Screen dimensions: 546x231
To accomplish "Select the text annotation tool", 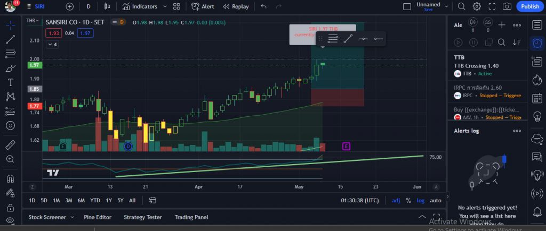I will (11, 82).
